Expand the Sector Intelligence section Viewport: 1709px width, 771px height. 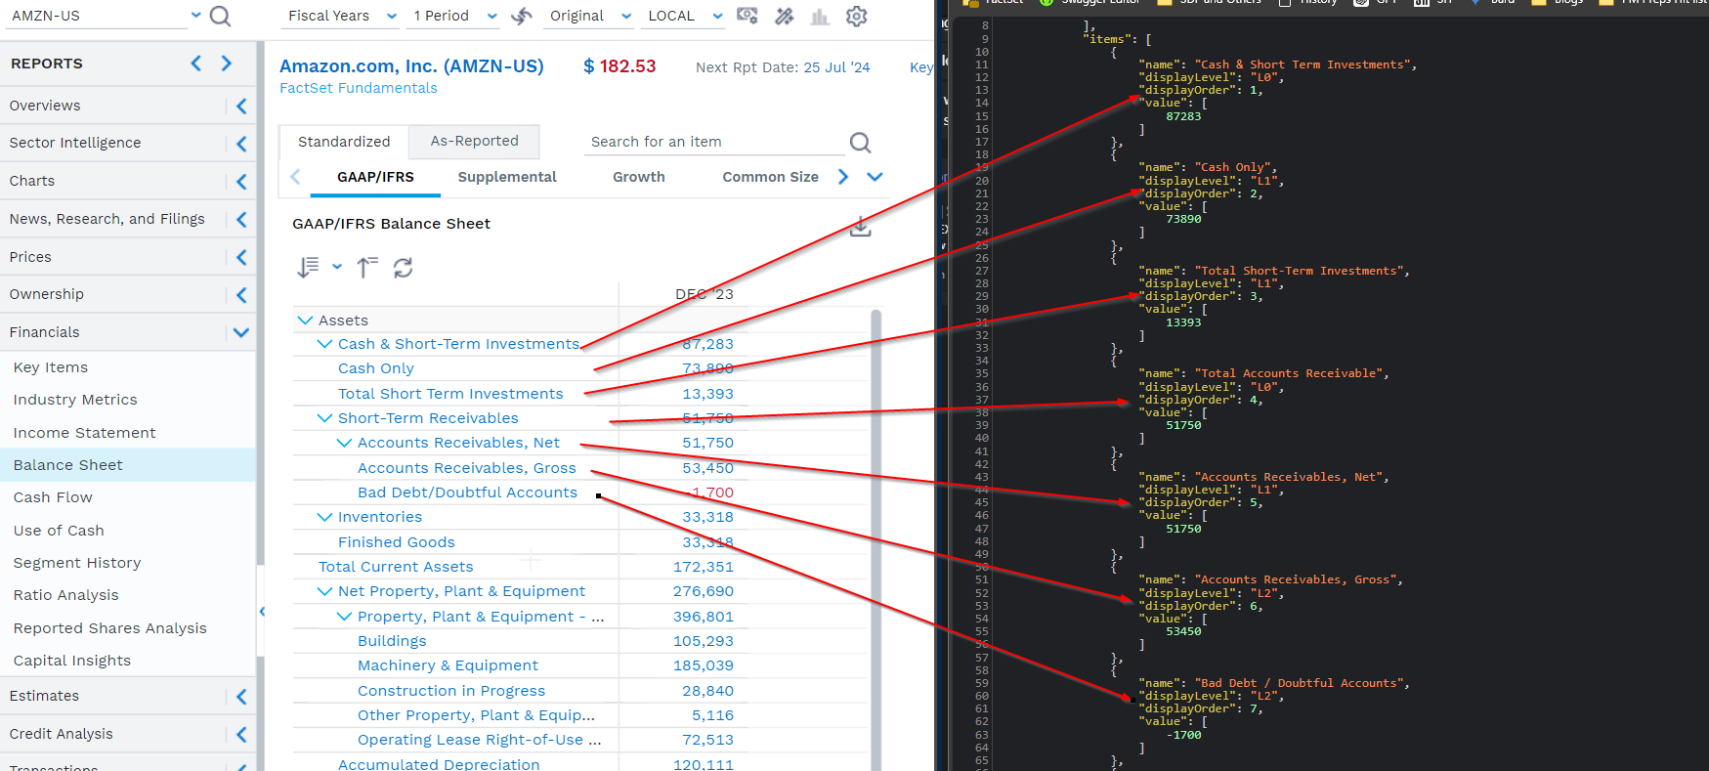[241, 144]
